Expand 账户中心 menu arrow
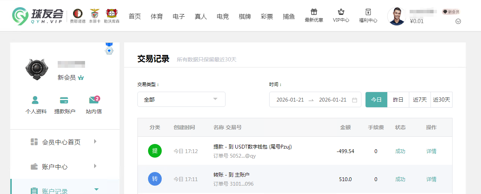The image size is (481, 194). coord(95,166)
